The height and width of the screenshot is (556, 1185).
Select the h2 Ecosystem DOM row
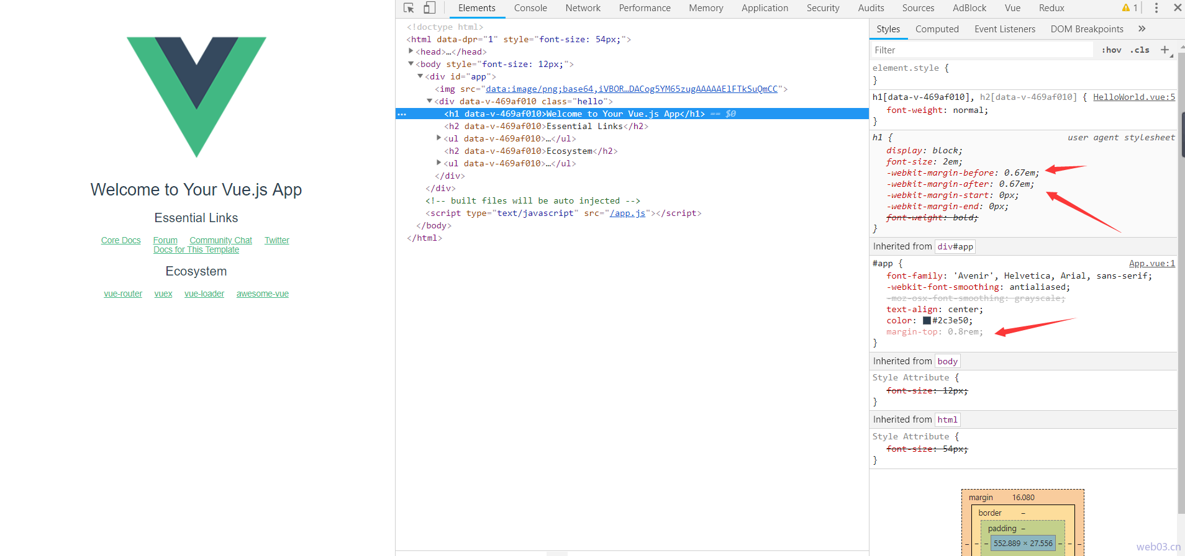click(x=531, y=151)
